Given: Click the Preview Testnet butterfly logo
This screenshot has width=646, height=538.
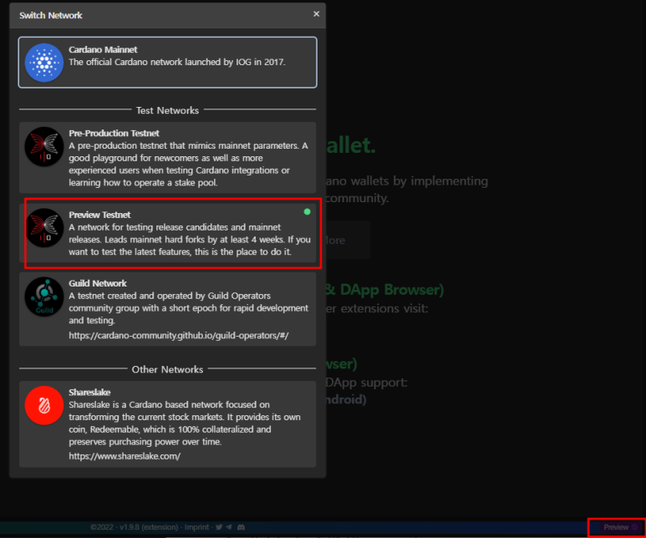Looking at the screenshot, I should [x=44, y=228].
